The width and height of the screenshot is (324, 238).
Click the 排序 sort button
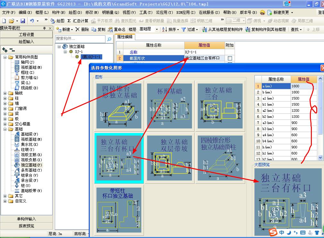tap(170, 30)
